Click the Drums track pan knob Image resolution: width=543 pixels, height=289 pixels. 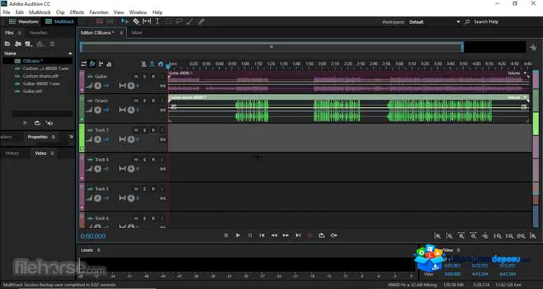(x=131, y=109)
